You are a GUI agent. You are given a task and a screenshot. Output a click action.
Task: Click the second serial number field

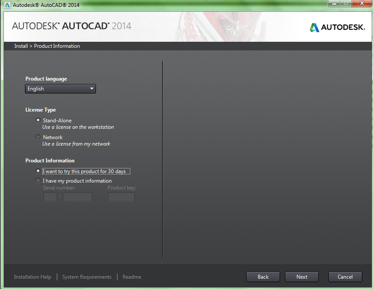coord(77,197)
